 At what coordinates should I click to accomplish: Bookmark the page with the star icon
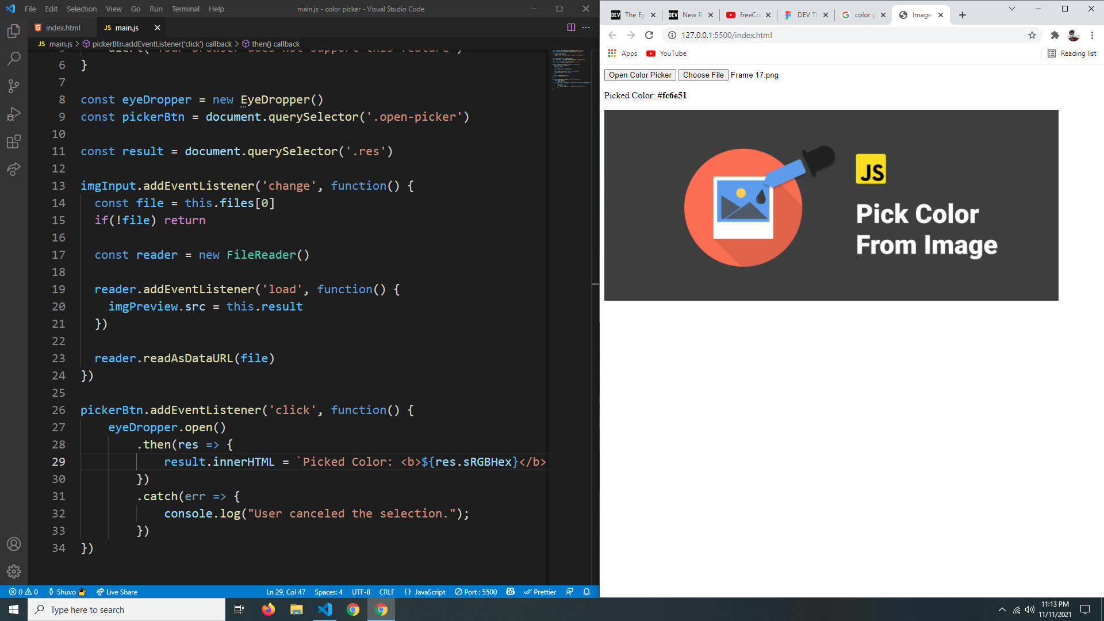pos(1032,35)
